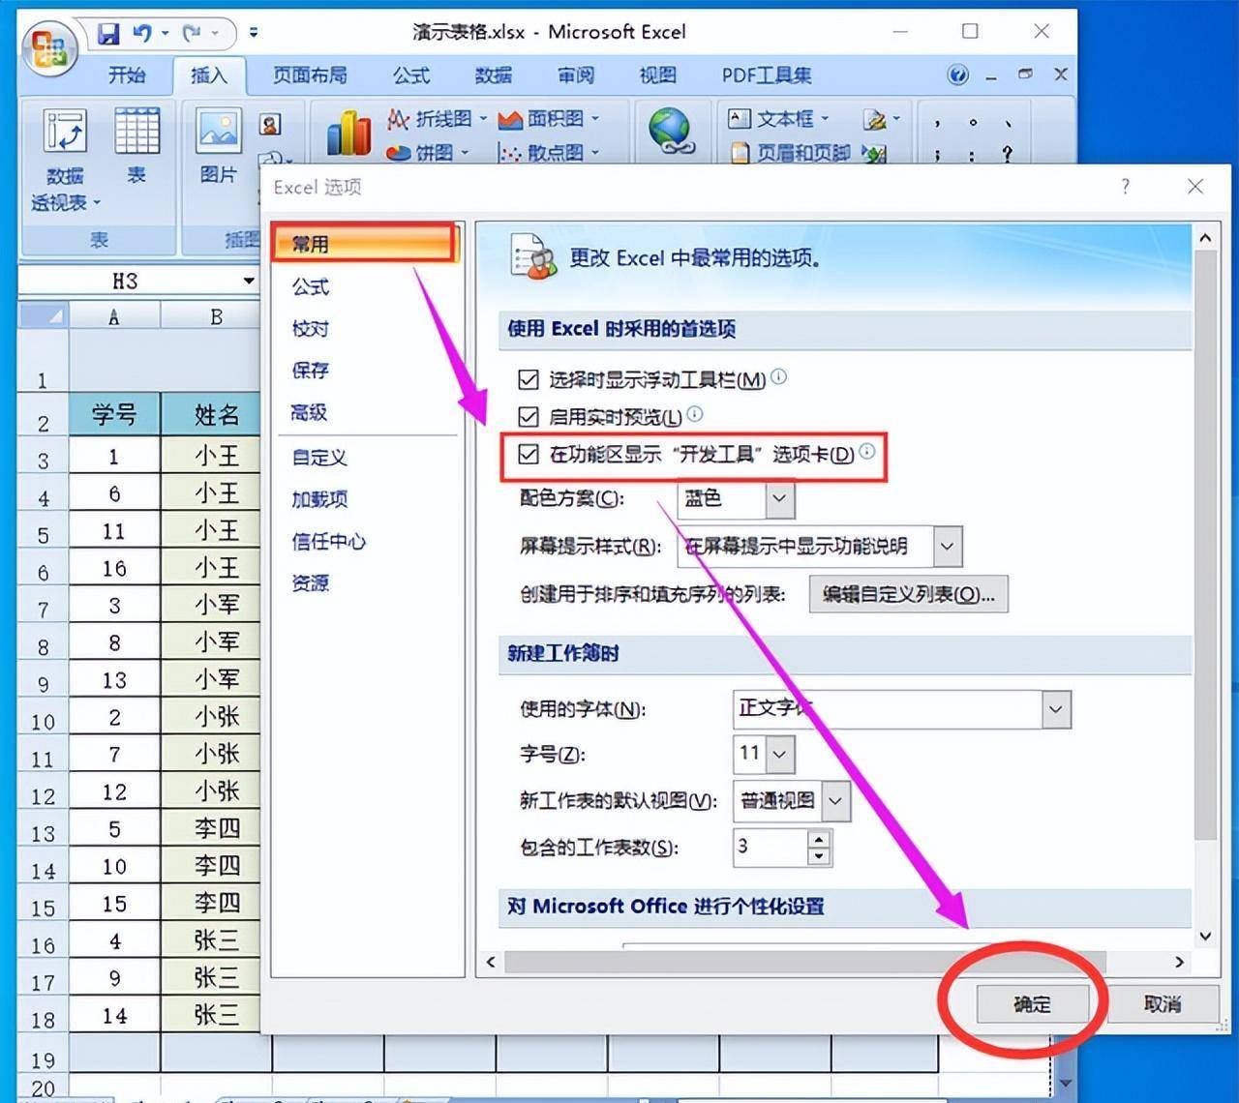This screenshot has height=1103, width=1239.
Task: Open the Customize Quick Access Toolbar arrow
Action: [254, 32]
